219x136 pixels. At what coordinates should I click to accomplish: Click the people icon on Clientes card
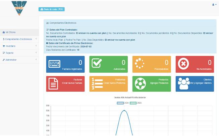pyautogui.click(x=183, y=84)
